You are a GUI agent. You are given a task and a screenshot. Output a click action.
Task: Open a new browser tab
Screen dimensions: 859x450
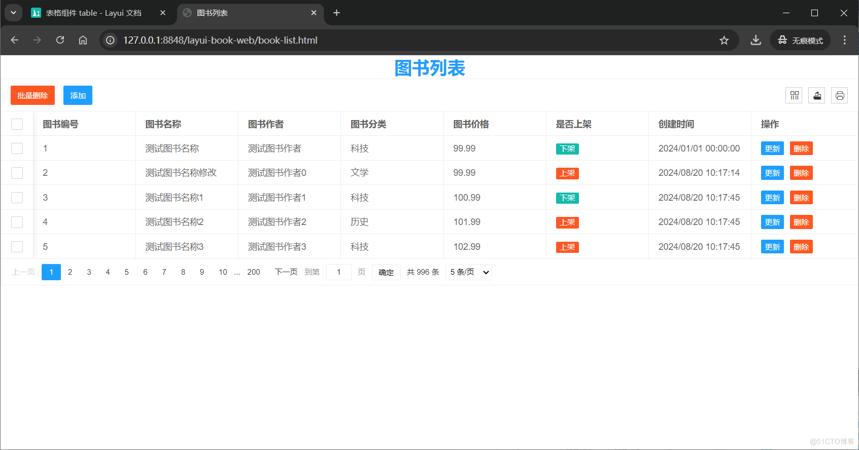(x=336, y=13)
